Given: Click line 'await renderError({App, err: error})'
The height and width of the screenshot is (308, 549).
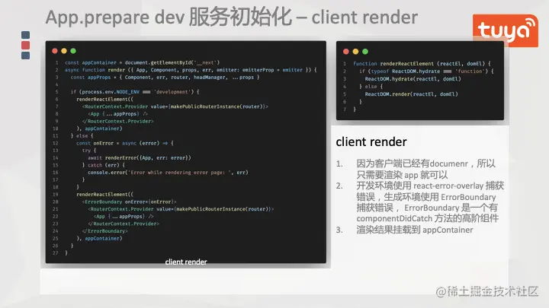Looking at the screenshot, I should pyautogui.click(x=140, y=158).
